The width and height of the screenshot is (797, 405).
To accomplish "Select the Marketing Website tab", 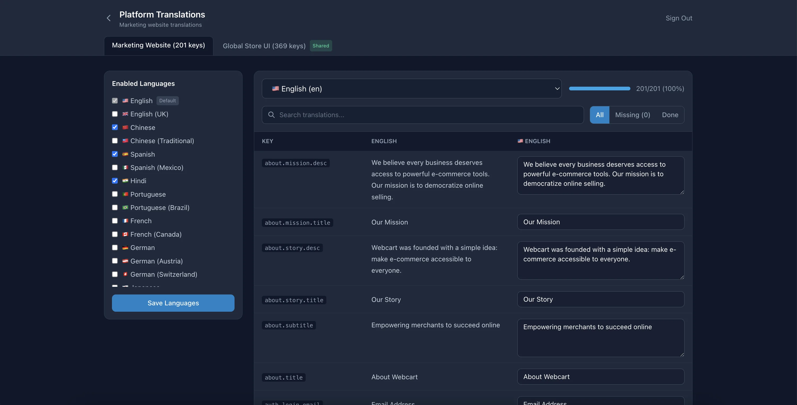I will click(x=158, y=45).
